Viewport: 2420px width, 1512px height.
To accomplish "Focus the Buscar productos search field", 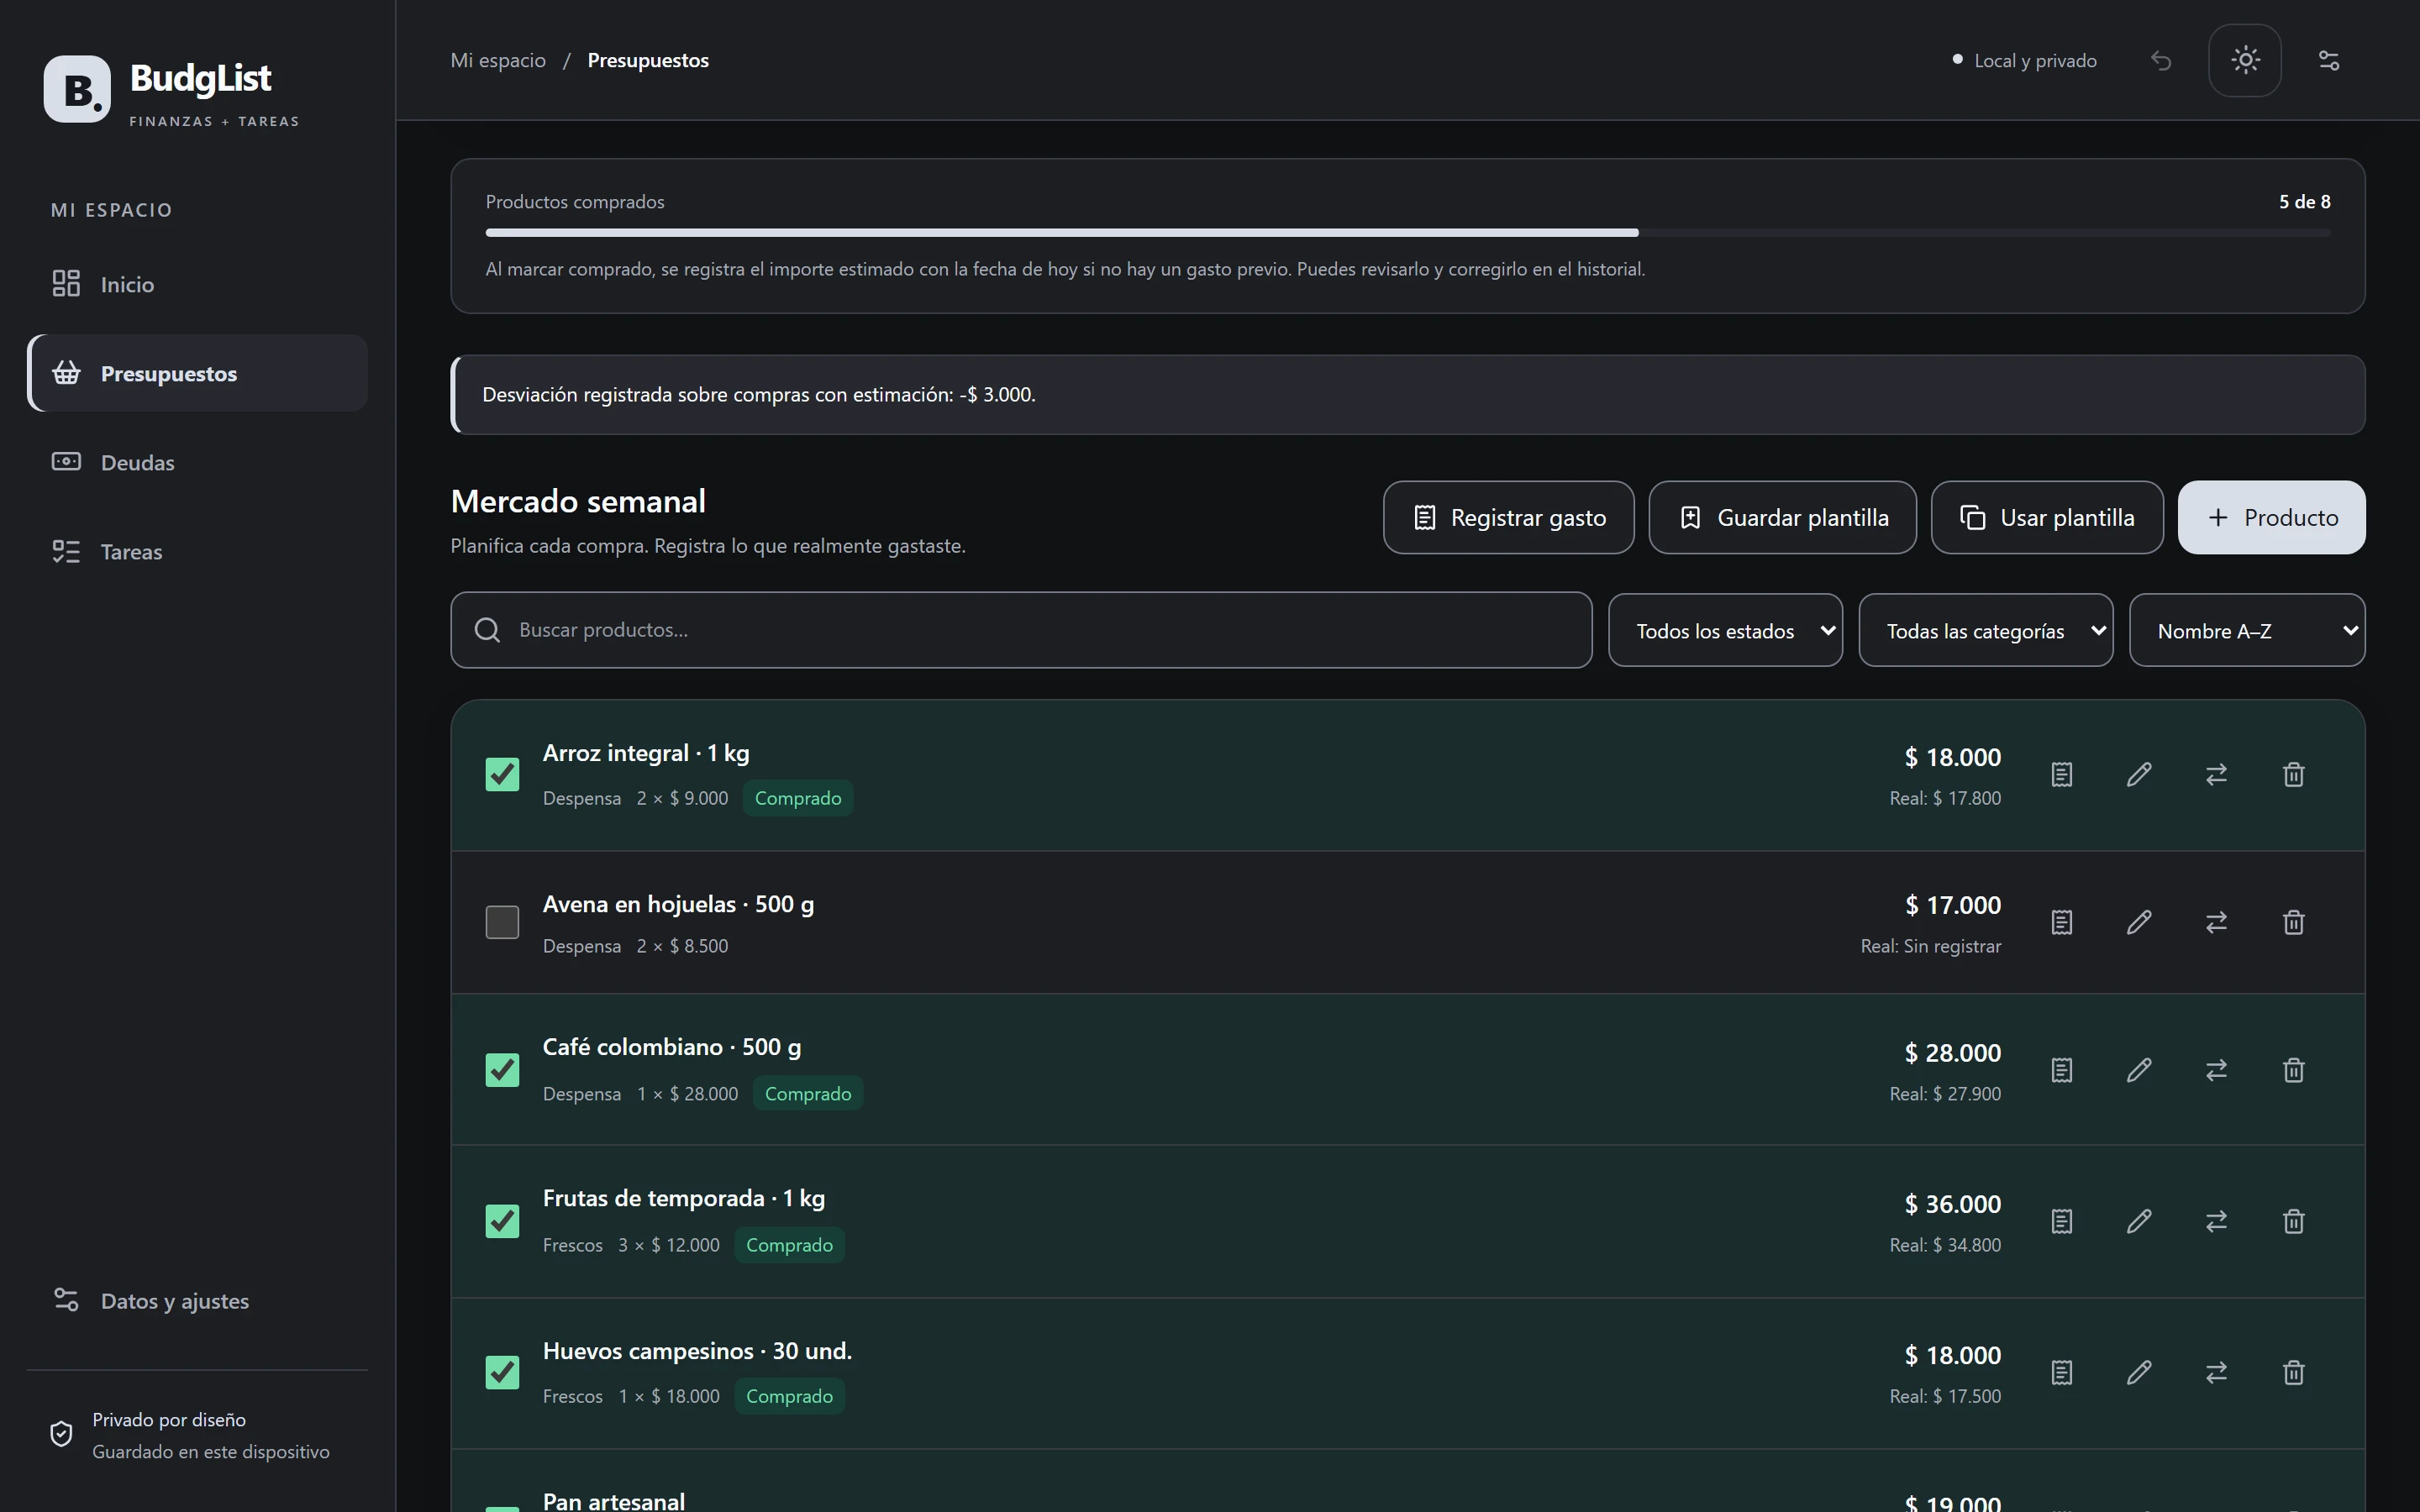I will click(x=1021, y=630).
